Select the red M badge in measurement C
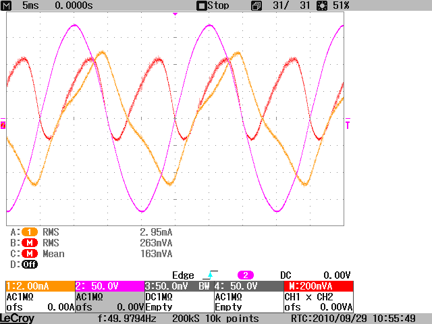Image resolution: width=432 pixels, height=324 pixels. (x=30, y=254)
